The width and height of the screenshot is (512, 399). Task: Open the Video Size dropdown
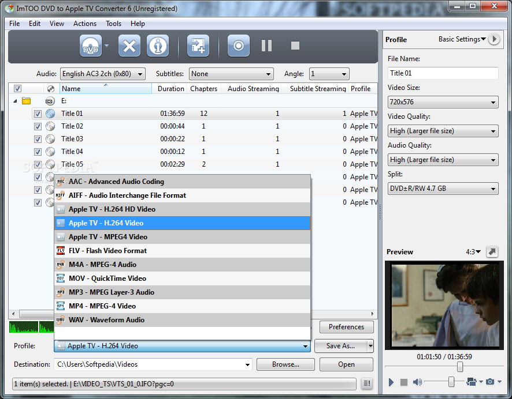443,102
